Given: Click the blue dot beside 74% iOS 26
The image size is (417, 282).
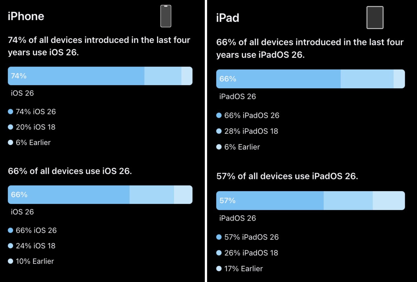Looking at the screenshot, I should tap(10, 112).
